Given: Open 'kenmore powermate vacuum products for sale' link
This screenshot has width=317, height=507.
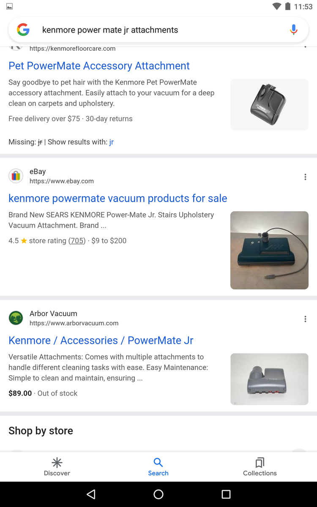Looking at the screenshot, I should coord(118,198).
